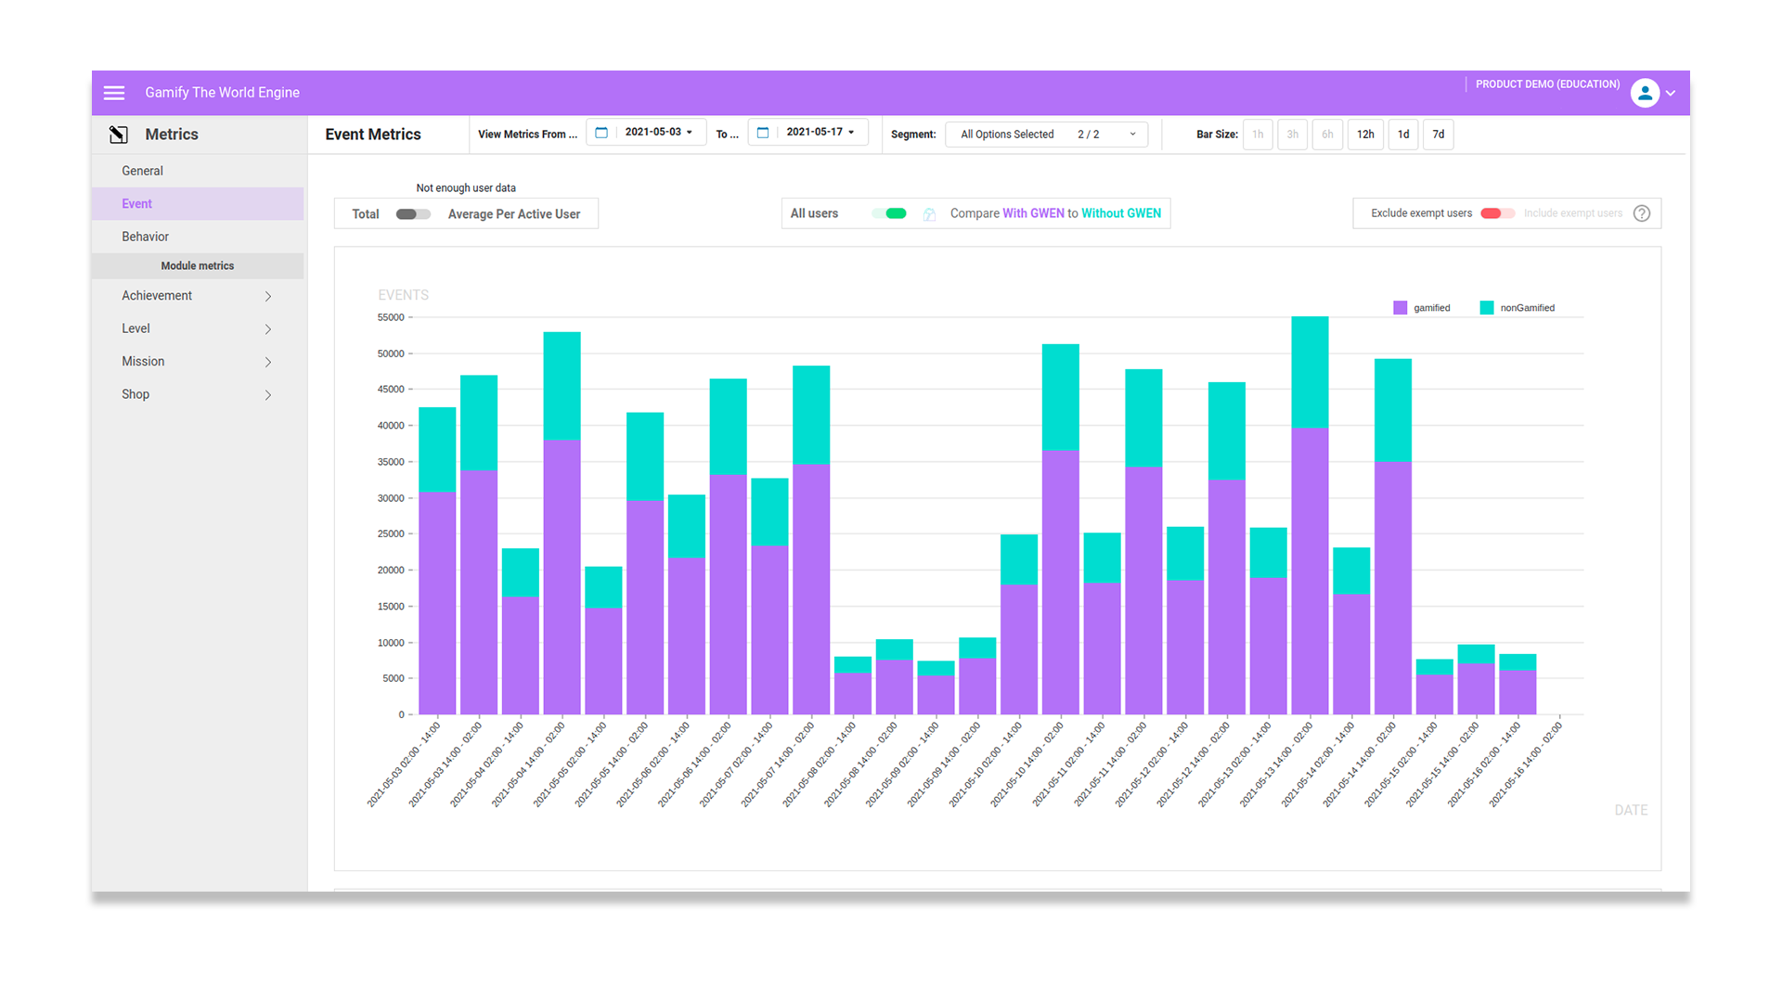Screen dimensions: 1782x1002
Task: Click the Metrics section icon
Action: [119, 135]
